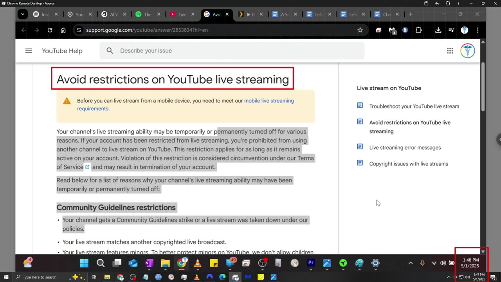Expand the Chrome Remote Desktop side panel arrow
The image size is (501, 282).
pos(499,139)
